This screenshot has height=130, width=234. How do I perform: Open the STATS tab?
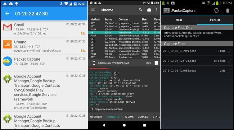pyautogui.click(x=156, y=117)
